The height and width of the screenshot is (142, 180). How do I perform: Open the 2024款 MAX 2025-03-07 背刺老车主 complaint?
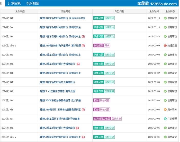[60, 73]
